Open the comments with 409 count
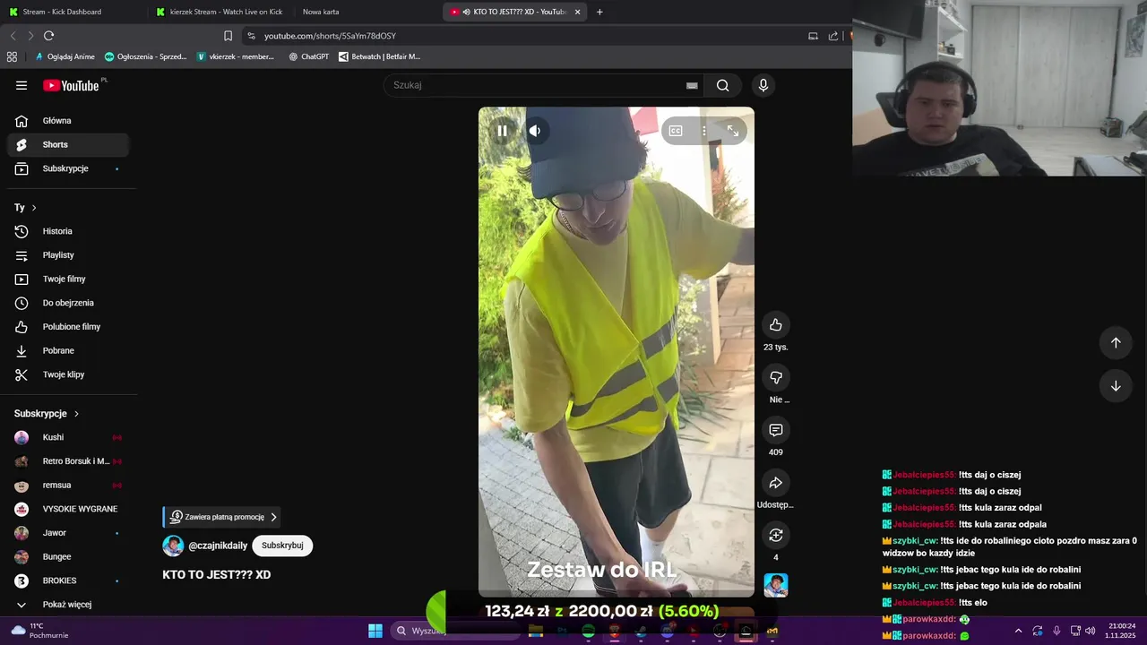The height and width of the screenshot is (645, 1147). [x=776, y=430]
